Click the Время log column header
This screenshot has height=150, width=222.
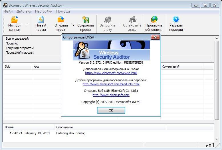(29, 127)
